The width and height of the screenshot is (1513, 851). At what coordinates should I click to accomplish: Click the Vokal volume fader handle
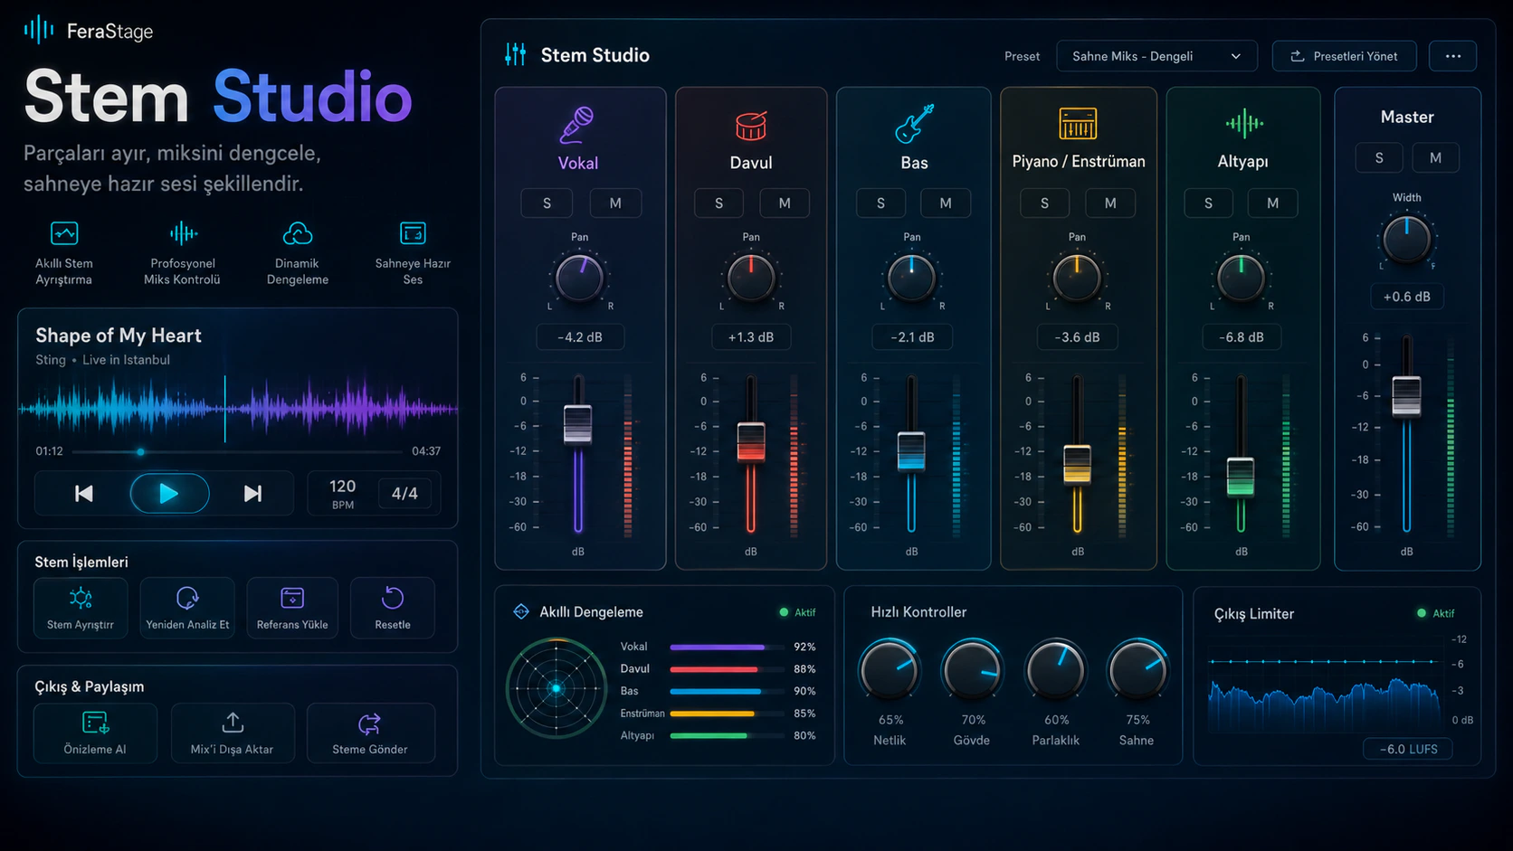point(577,424)
